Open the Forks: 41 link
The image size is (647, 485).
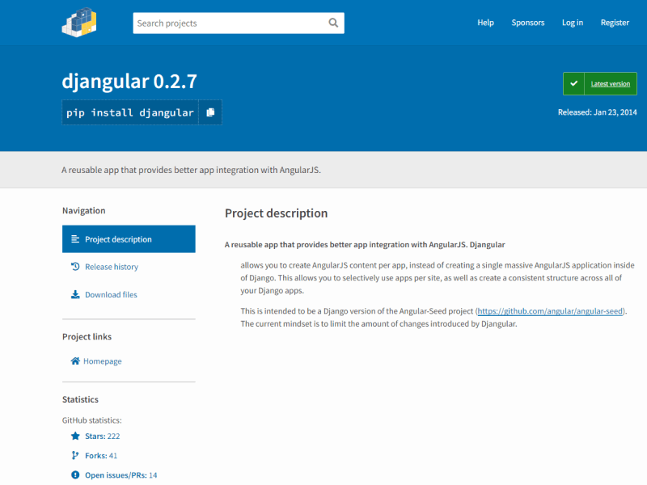click(x=101, y=455)
